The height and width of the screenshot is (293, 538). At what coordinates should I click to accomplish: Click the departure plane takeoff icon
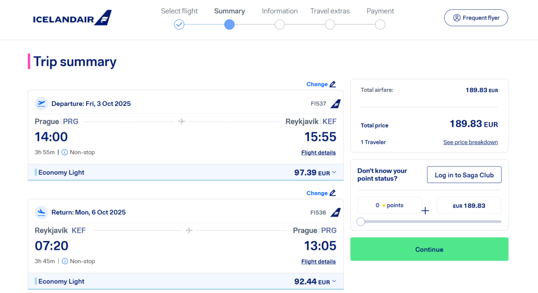click(x=42, y=104)
